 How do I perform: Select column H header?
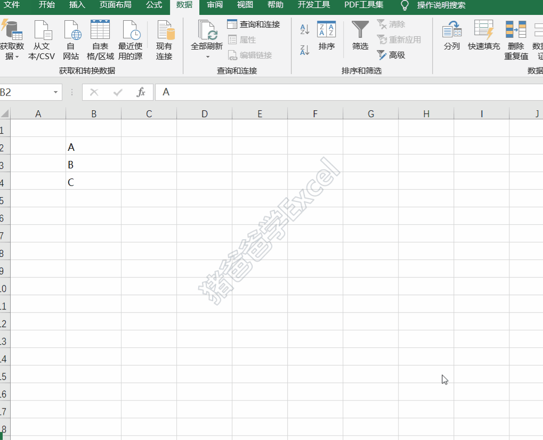426,113
